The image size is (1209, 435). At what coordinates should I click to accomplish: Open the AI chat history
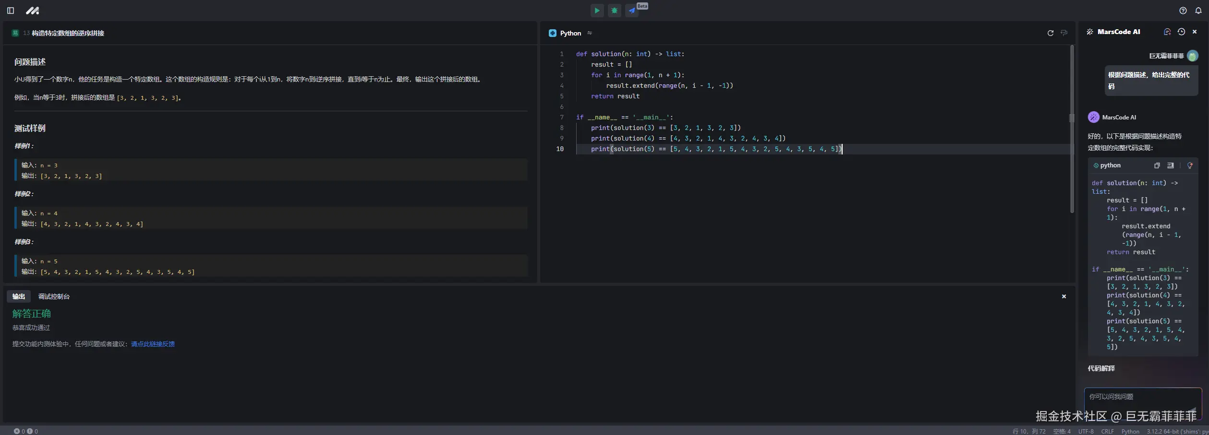1181,32
